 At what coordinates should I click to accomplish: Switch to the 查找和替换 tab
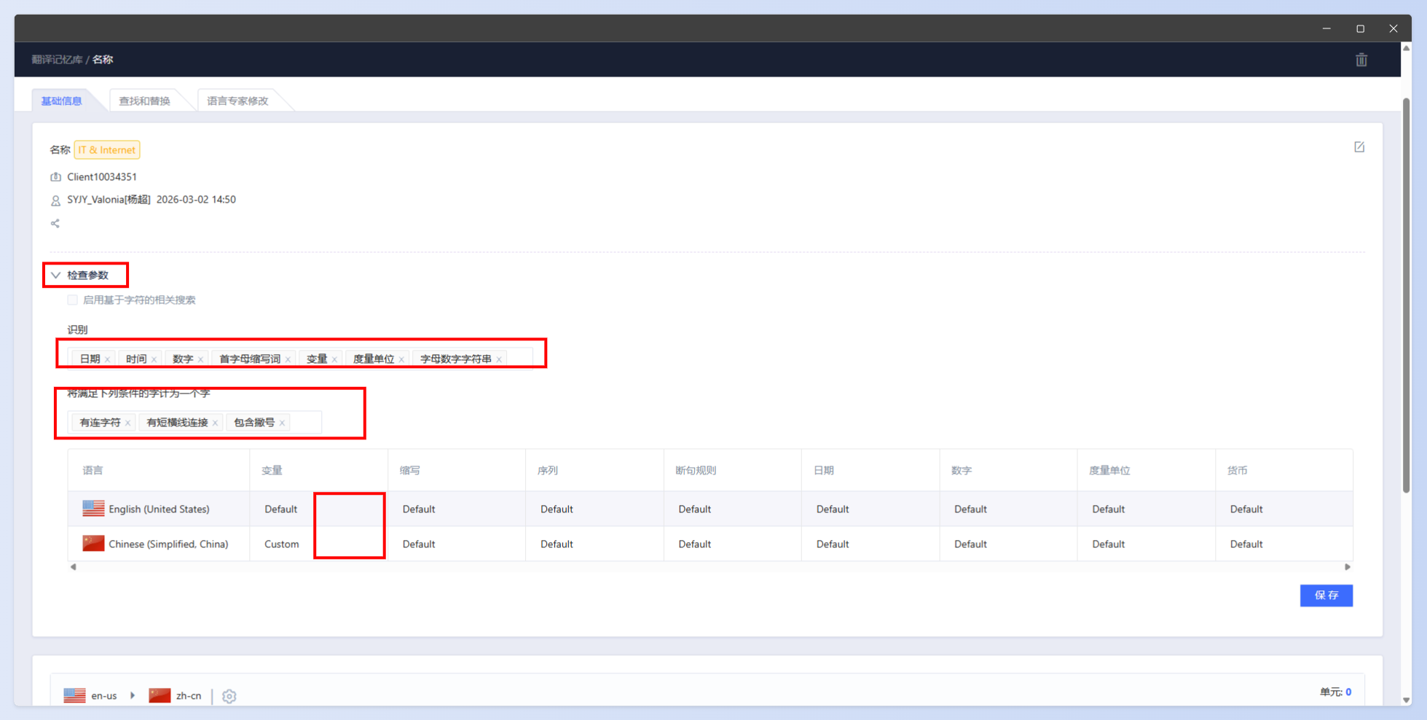144,101
